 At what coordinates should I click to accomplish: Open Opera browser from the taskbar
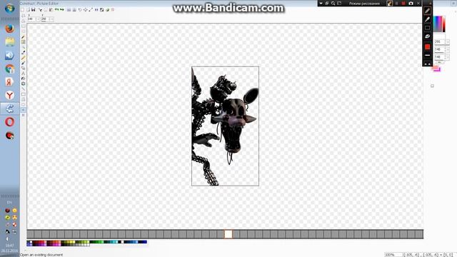pos(9,122)
